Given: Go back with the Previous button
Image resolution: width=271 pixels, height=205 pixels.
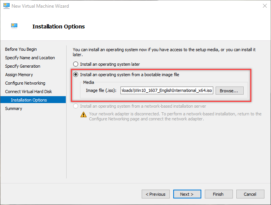Looking at the screenshot, I should point(156,194).
